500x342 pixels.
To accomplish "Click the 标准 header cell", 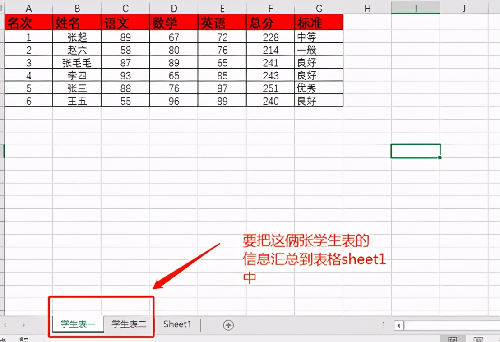I will point(319,22).
